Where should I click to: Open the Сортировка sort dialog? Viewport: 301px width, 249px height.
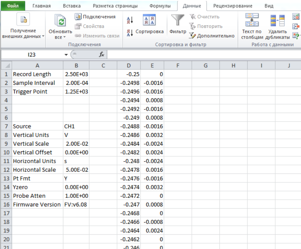pyautogui.click(x=149, y=24)
